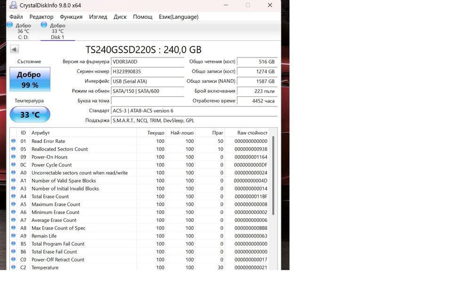Click raw value 000000000BB8
This screenshot has width=471, height=294.
tap(251, 228)
